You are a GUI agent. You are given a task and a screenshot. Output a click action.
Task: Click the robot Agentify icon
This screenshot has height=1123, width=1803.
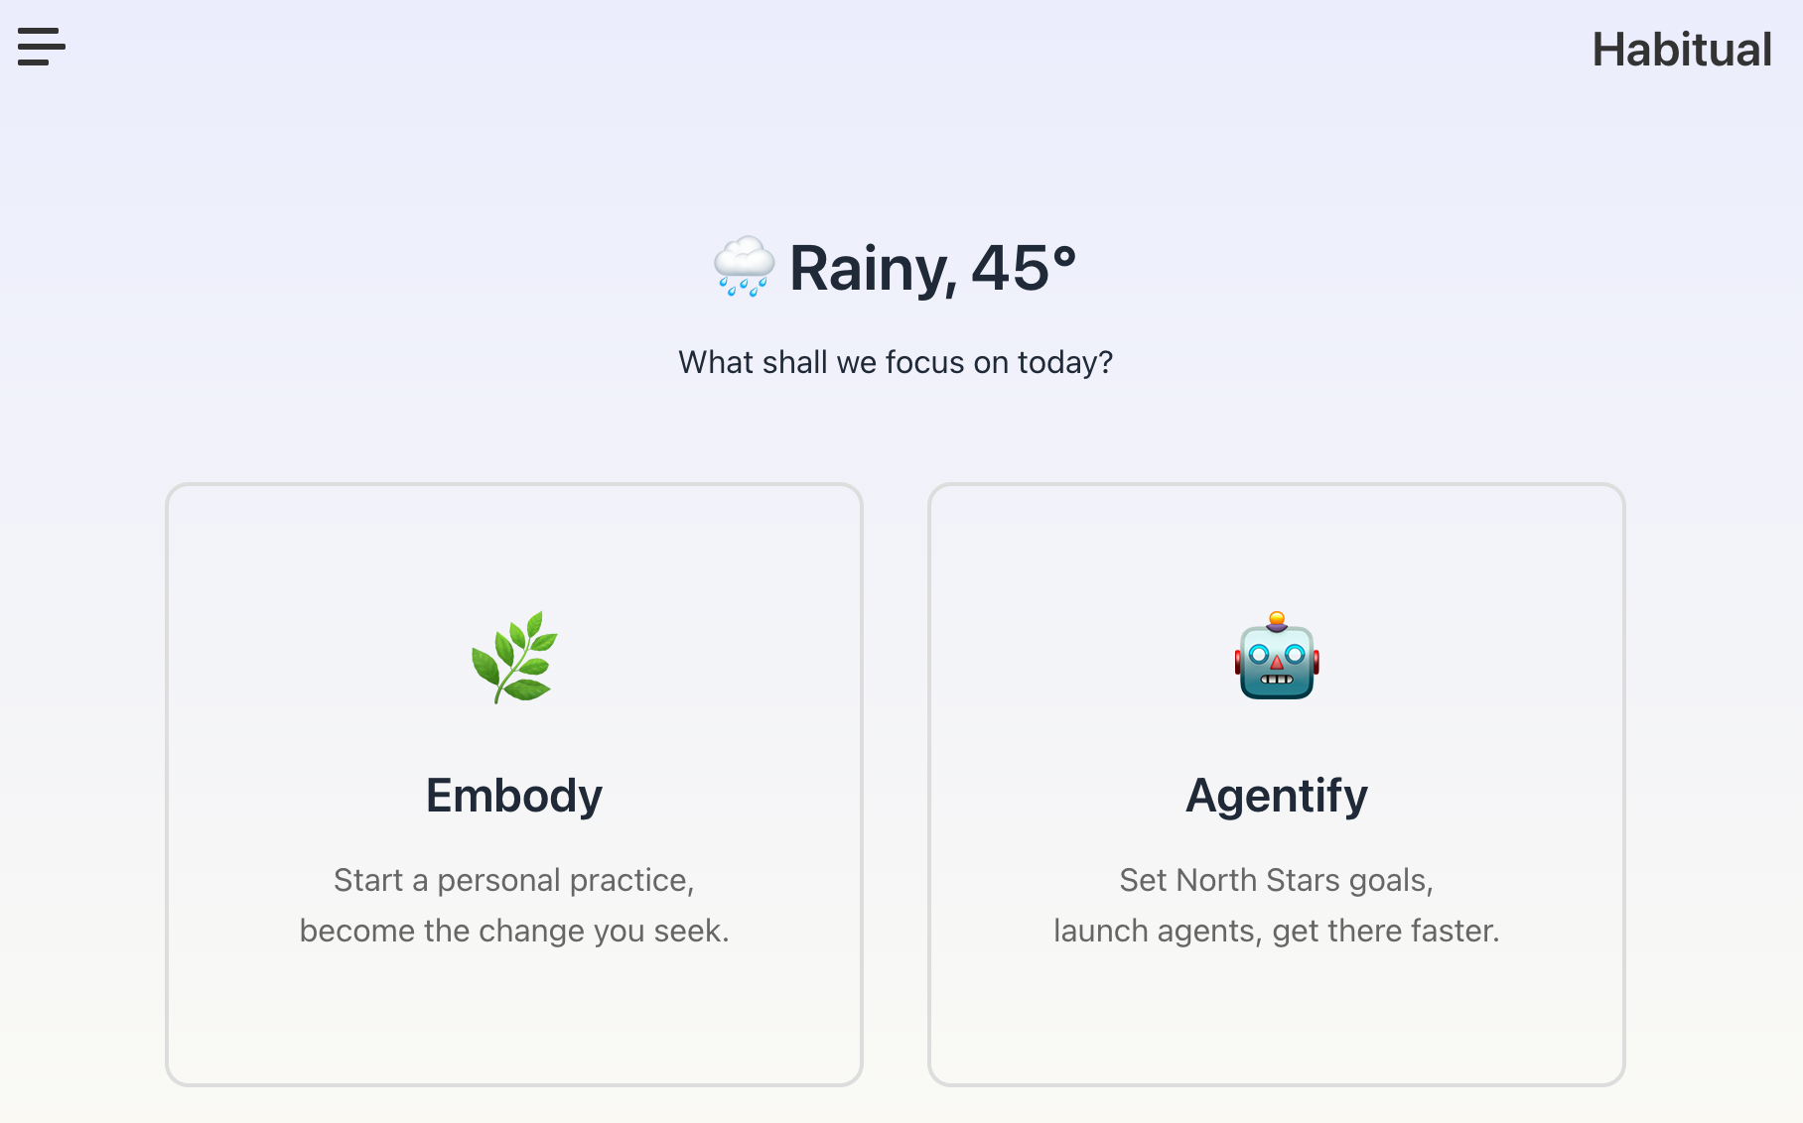pyautogui.click(x=1277, y=657)
